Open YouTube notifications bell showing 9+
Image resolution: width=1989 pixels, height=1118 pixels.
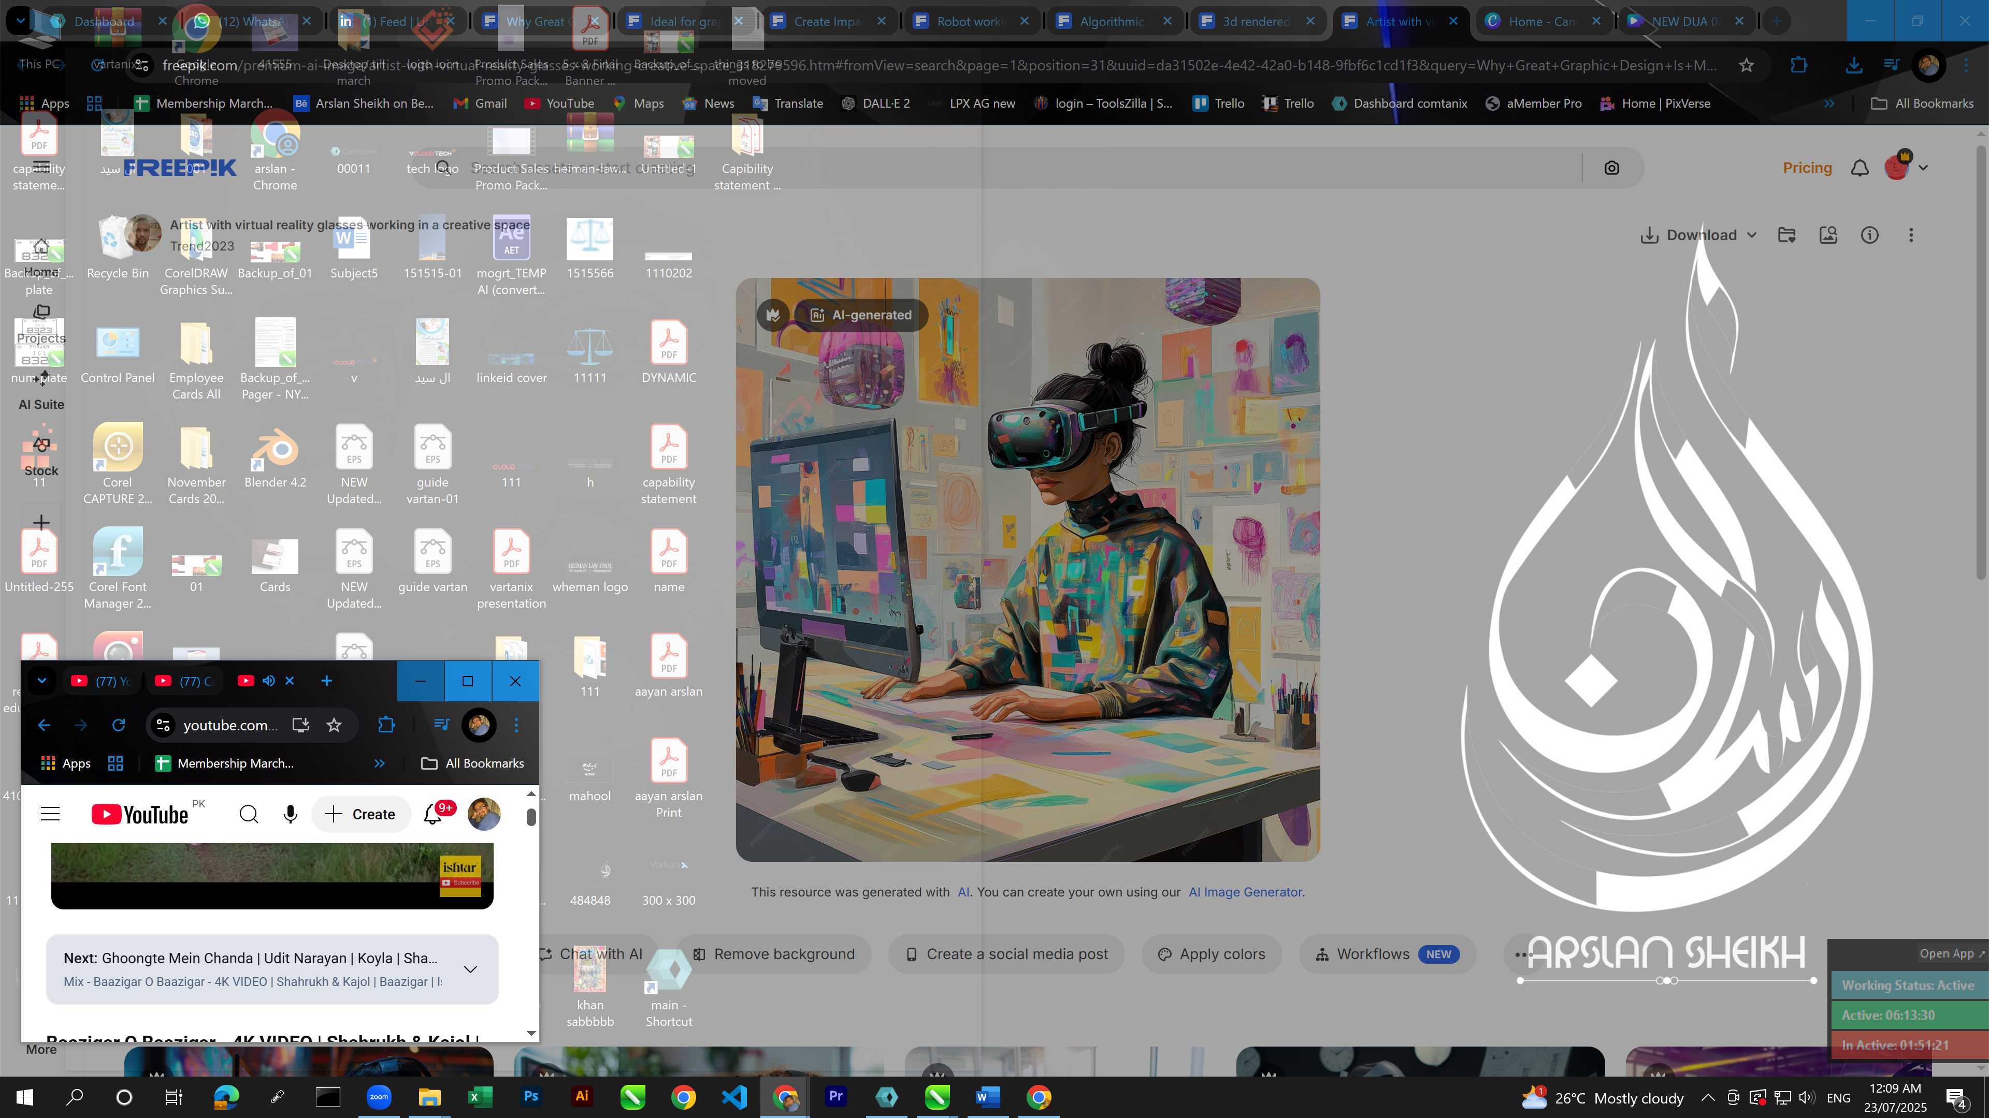coord(434,813)
